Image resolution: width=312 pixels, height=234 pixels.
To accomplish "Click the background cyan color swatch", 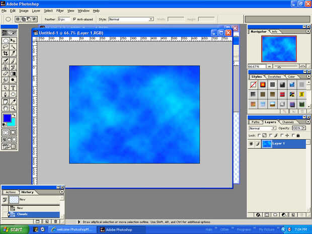I will pyautogui.click(x=12, y=123).
